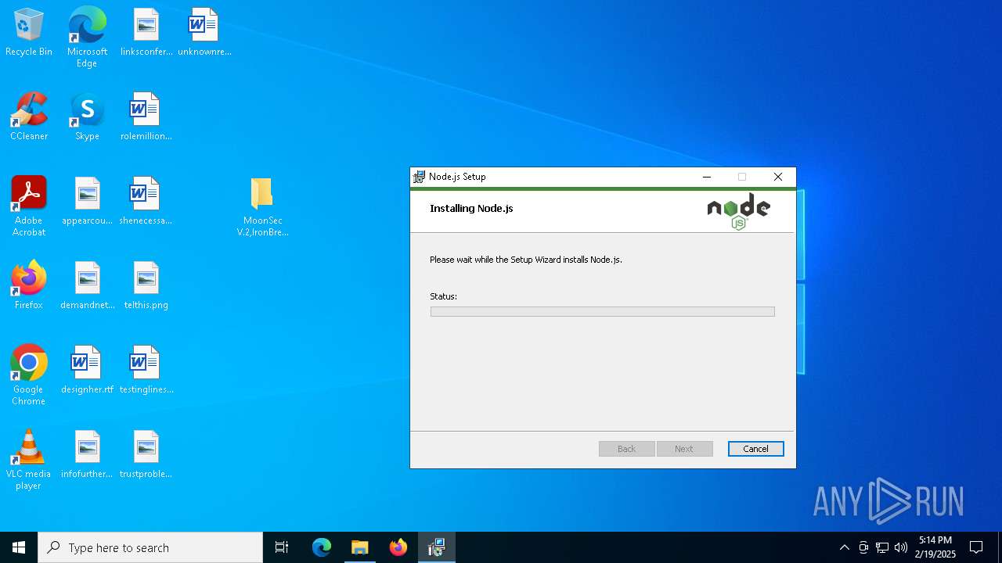Viewport: 1002px width, 563px height.
Task: Click the 'Installing Node.js' heading
Action: 471,208
